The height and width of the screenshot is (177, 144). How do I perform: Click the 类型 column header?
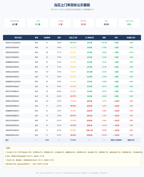pos(36,38)
